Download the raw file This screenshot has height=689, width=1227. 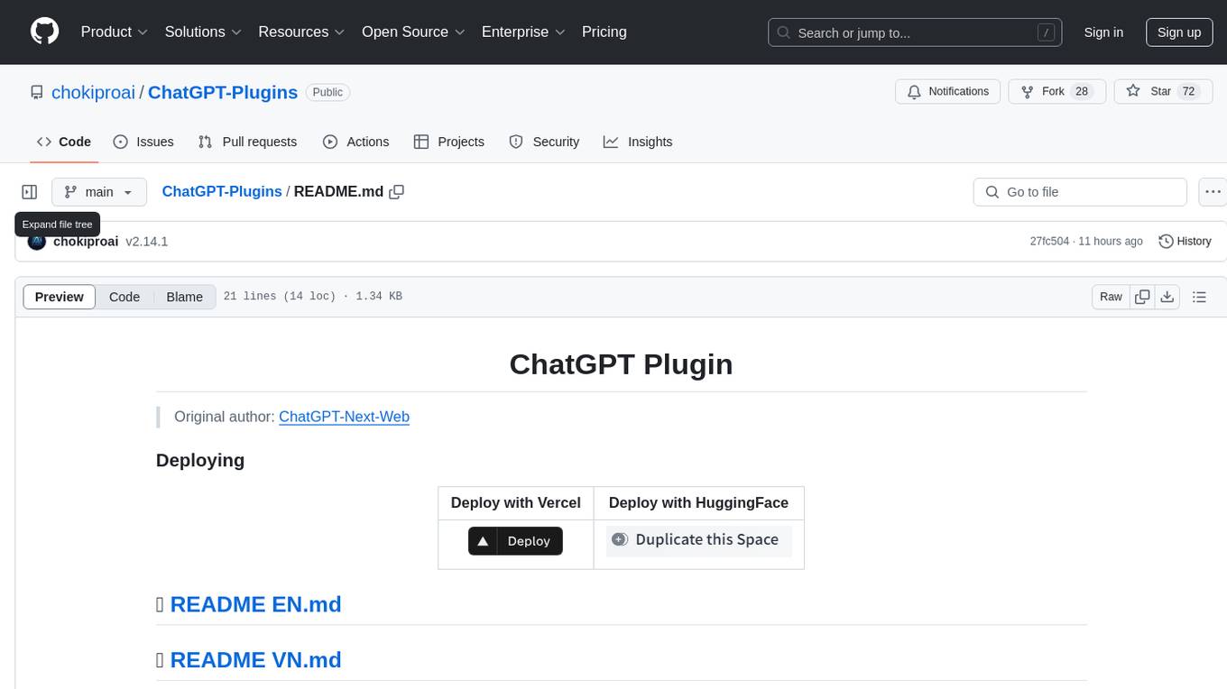pos(1167,297)
